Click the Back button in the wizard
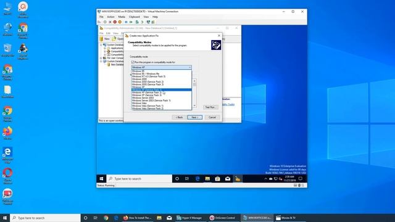395x222 pixels. click(x=180, y=117)
